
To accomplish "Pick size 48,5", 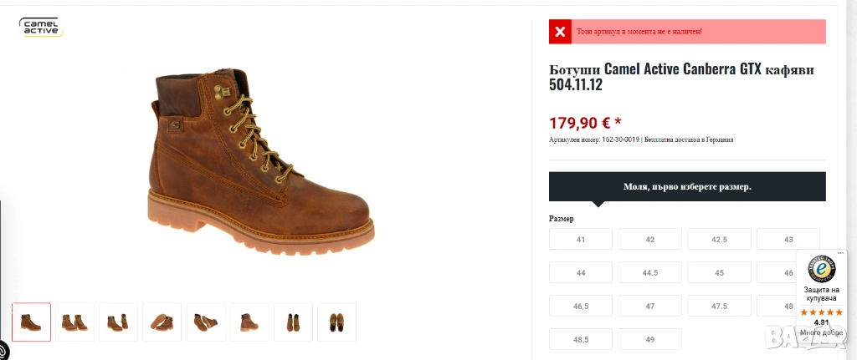I will click(x=581, y=340).
